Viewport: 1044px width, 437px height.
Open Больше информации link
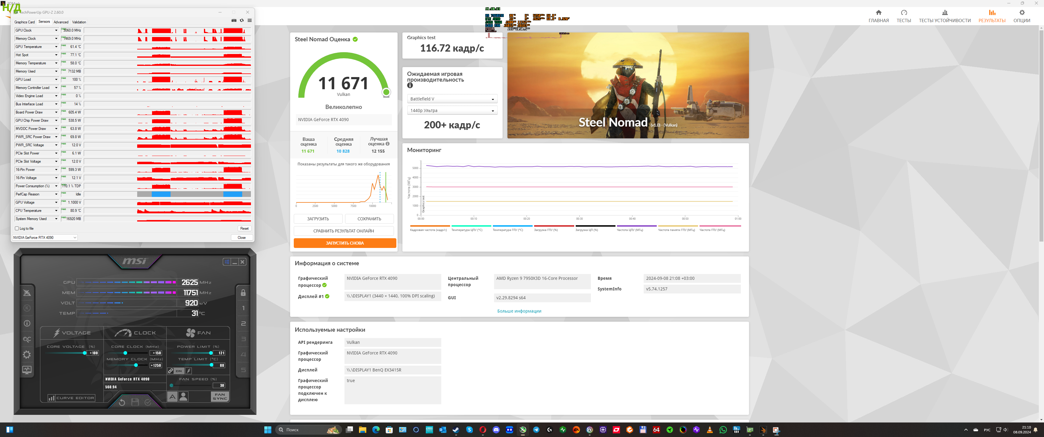click(519, 311)
